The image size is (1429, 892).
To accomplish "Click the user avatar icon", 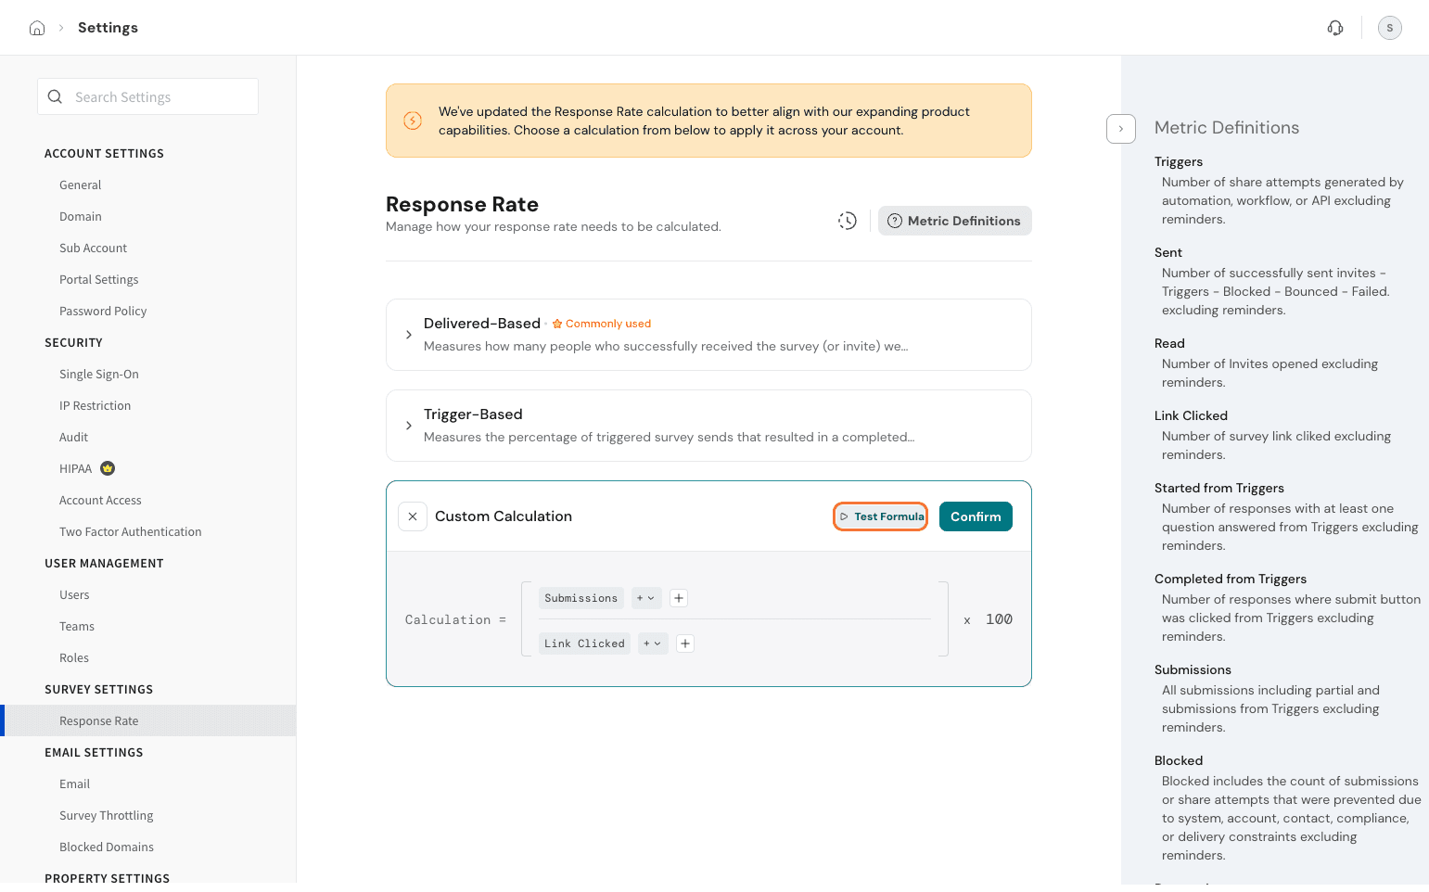I will point(1389,28).
